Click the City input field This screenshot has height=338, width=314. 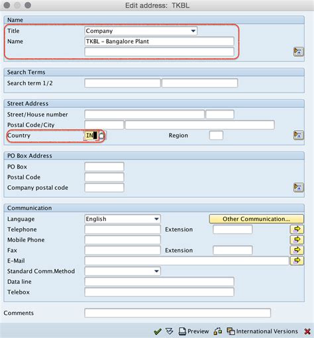200,125
